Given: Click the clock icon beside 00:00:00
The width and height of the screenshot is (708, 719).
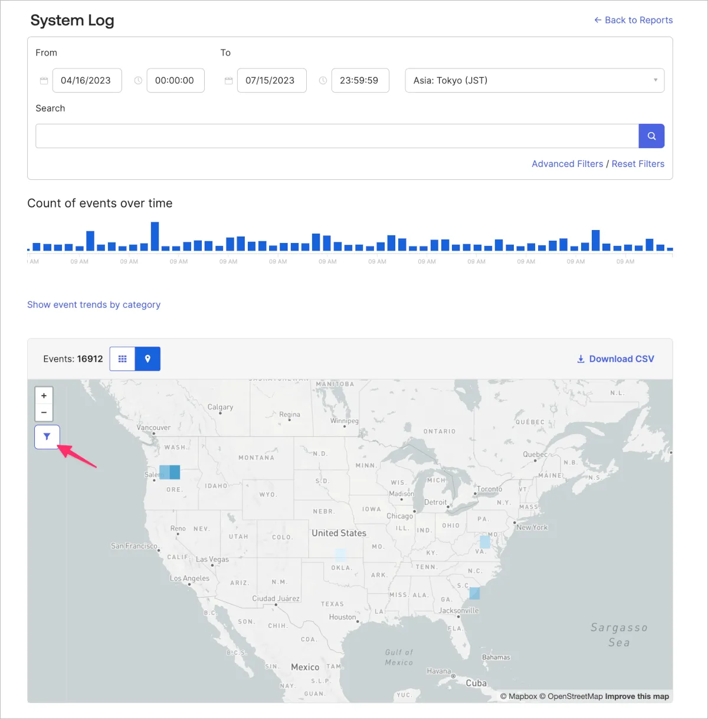Looking at the screenshot, I should 138,81.
